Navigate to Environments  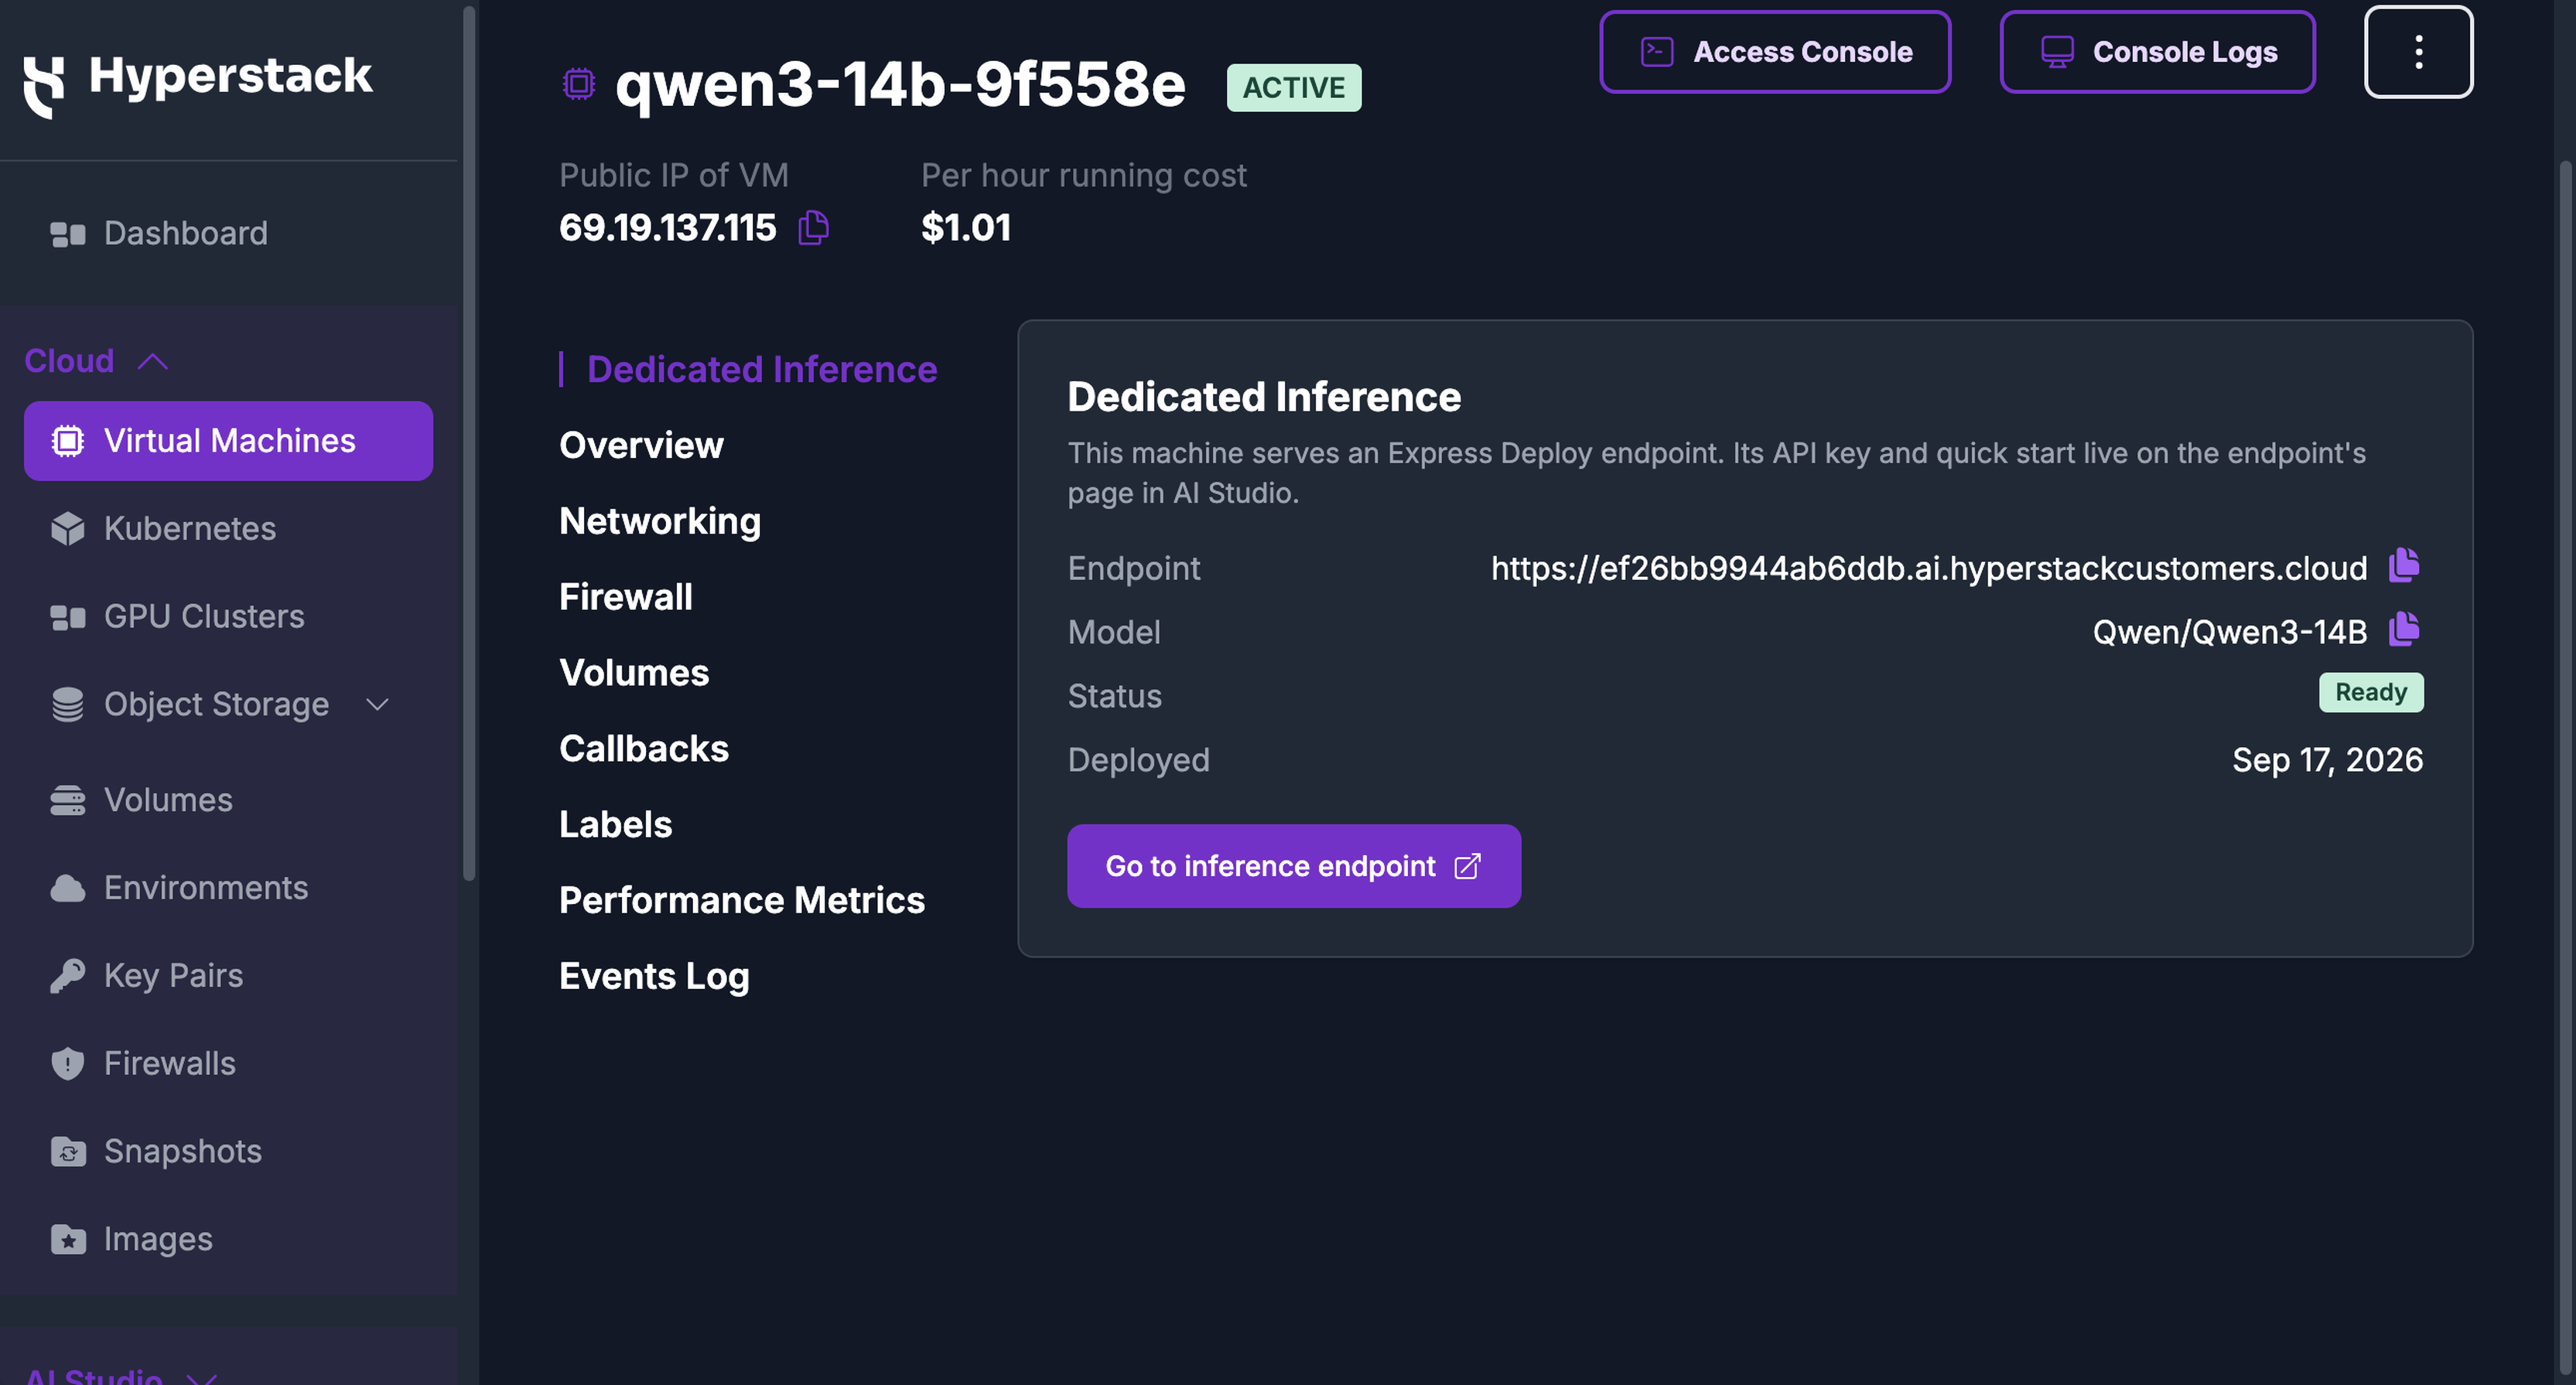[228, 888]
